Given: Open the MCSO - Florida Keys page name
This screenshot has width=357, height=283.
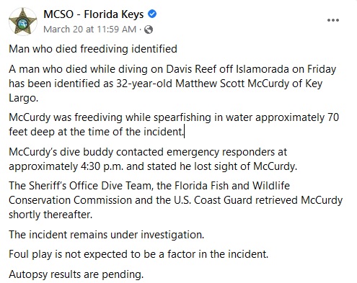Looking at the screenshot, I should pyautogui.click(x=94, y=14).
